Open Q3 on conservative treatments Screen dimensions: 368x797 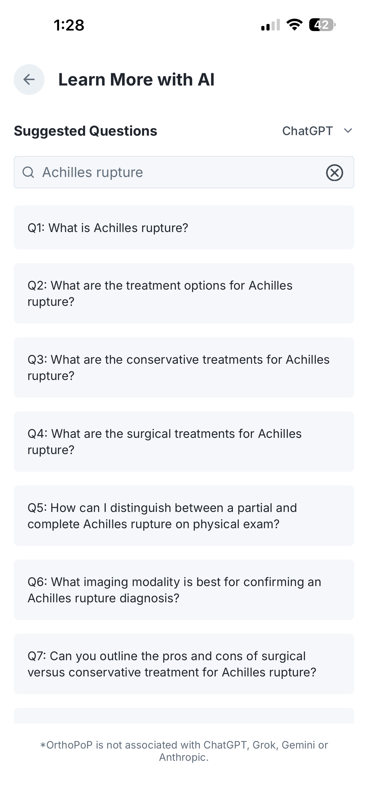click(x=184, y=367)
